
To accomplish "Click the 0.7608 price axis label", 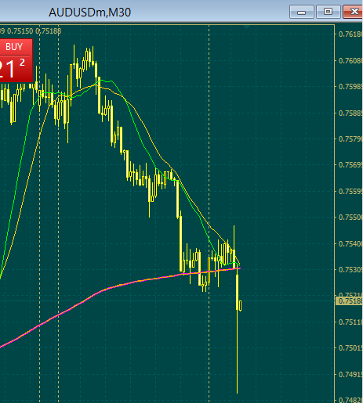I will 350,61.
